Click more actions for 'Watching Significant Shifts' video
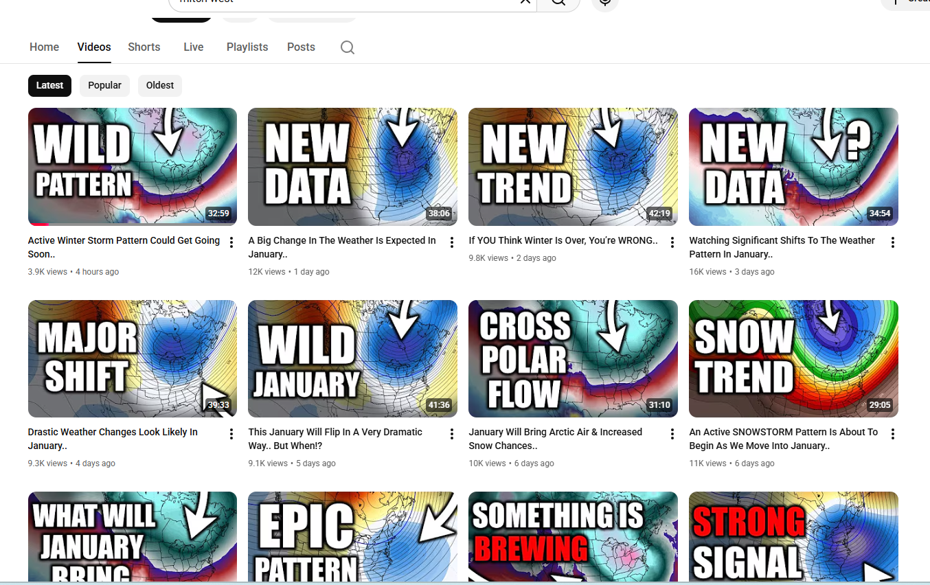 (x=892, y=242)
